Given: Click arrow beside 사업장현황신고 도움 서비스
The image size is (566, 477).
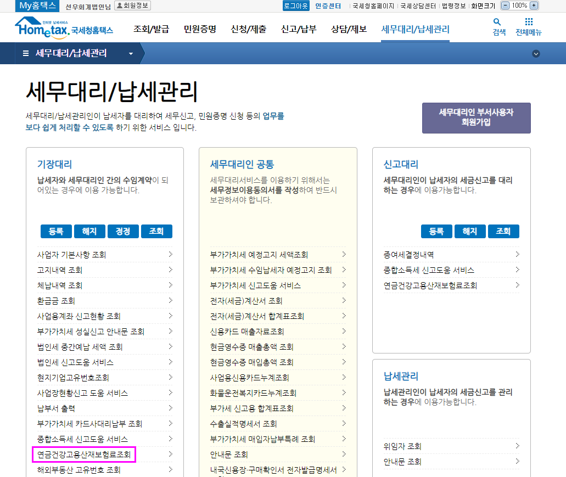Looking at the screenshot, I should click(x=170, y=392).
